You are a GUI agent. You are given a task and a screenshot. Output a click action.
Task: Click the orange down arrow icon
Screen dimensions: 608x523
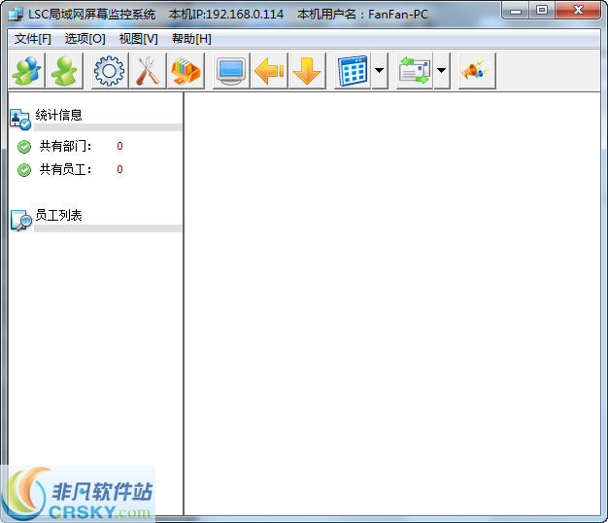307,71
